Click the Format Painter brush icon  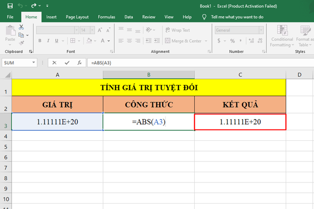coord(21,43)
